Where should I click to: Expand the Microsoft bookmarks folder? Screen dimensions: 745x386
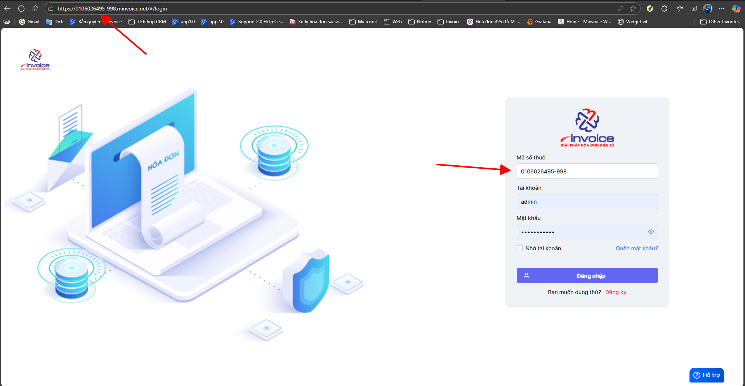pyautogui.click(x=363, y=22)
